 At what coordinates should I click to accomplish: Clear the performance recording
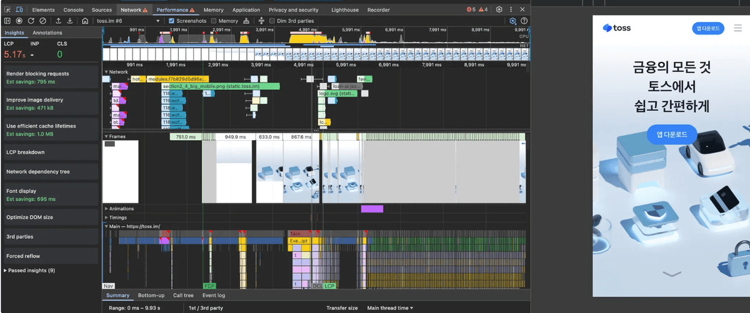(x=42, y=21)
